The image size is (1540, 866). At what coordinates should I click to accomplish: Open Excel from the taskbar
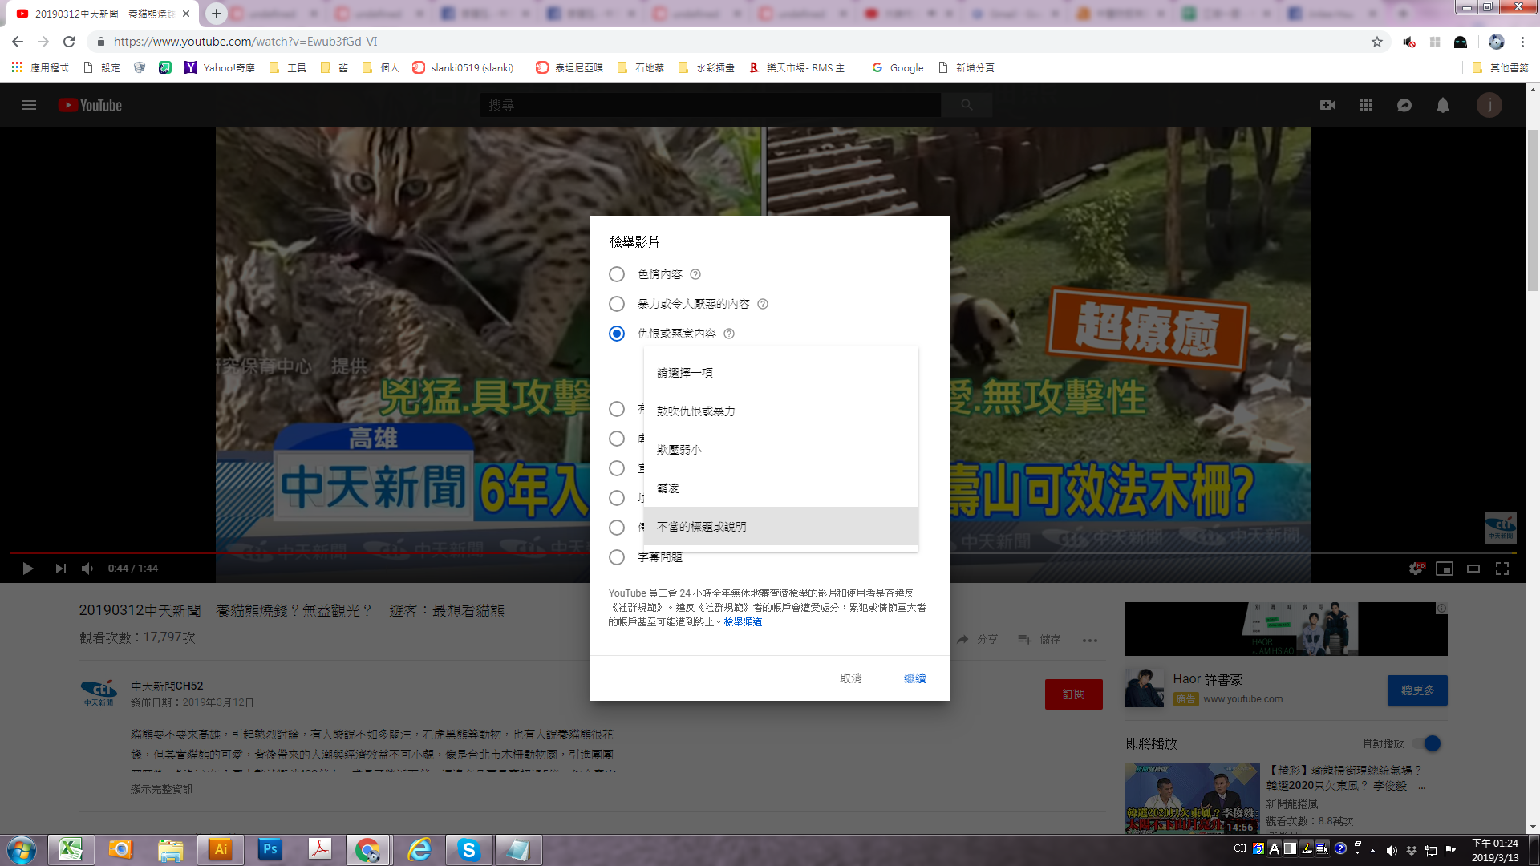[x=71, y=850]
